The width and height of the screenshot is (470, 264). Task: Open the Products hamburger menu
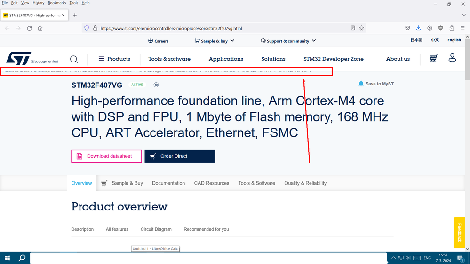pyautogui.click(x=114, y=59)
